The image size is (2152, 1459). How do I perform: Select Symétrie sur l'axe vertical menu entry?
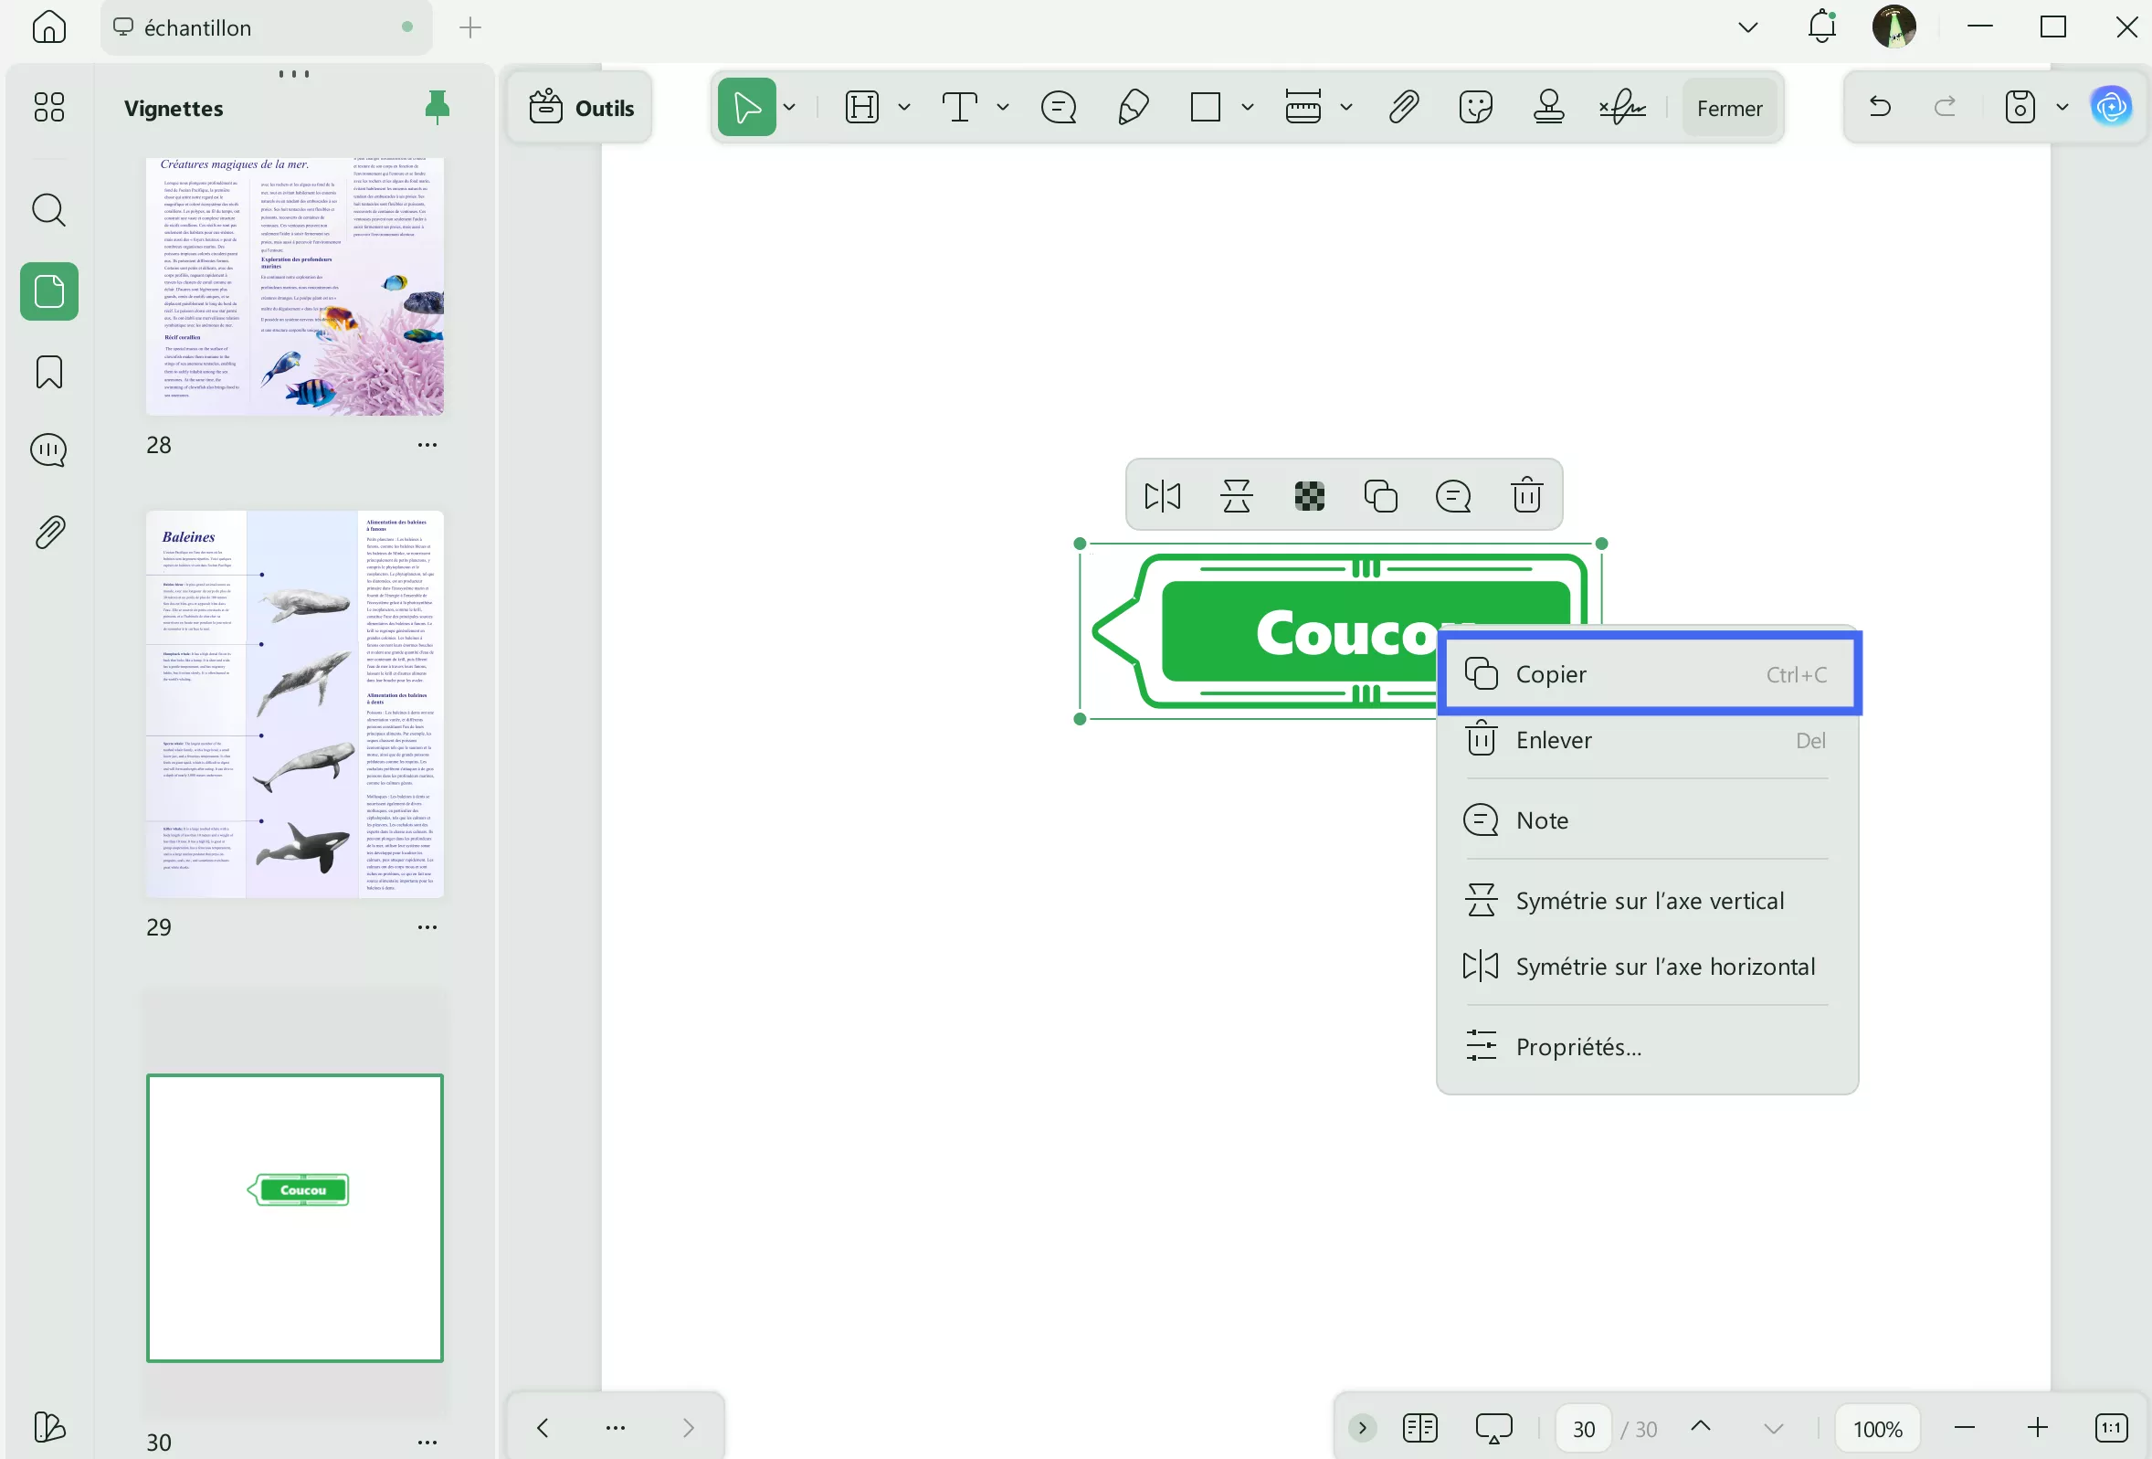click(x=1650, y=900)
